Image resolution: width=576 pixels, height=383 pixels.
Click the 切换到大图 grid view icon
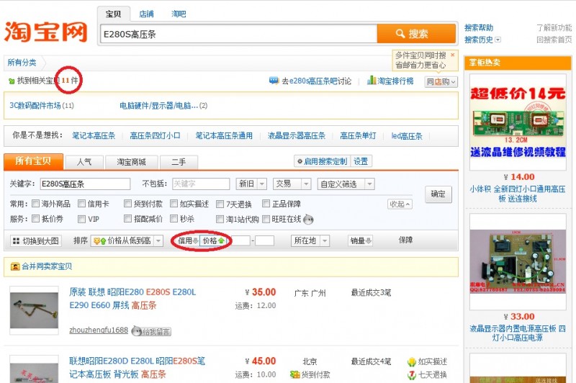coord(16,240)
